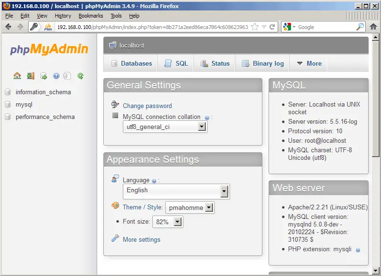Open Firefox home page icon

pos(373,27)
